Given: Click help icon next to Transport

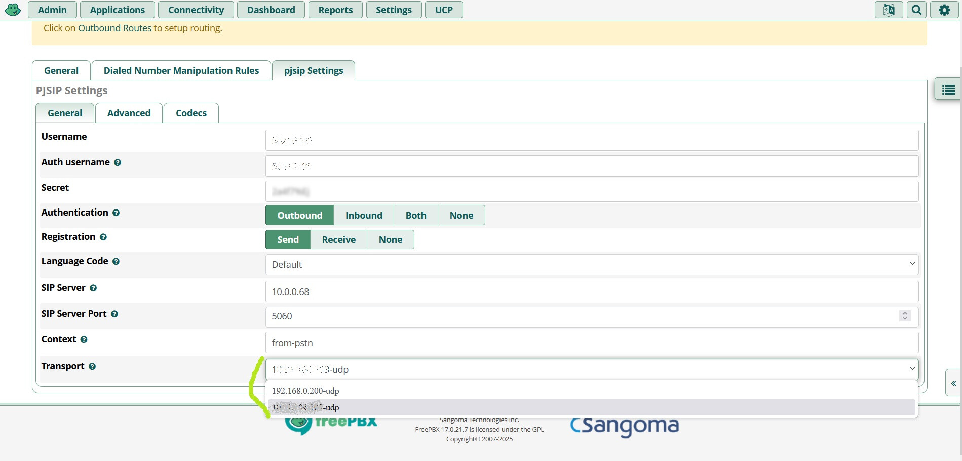Looking at the screenshot, I should (x=92, y=367).
